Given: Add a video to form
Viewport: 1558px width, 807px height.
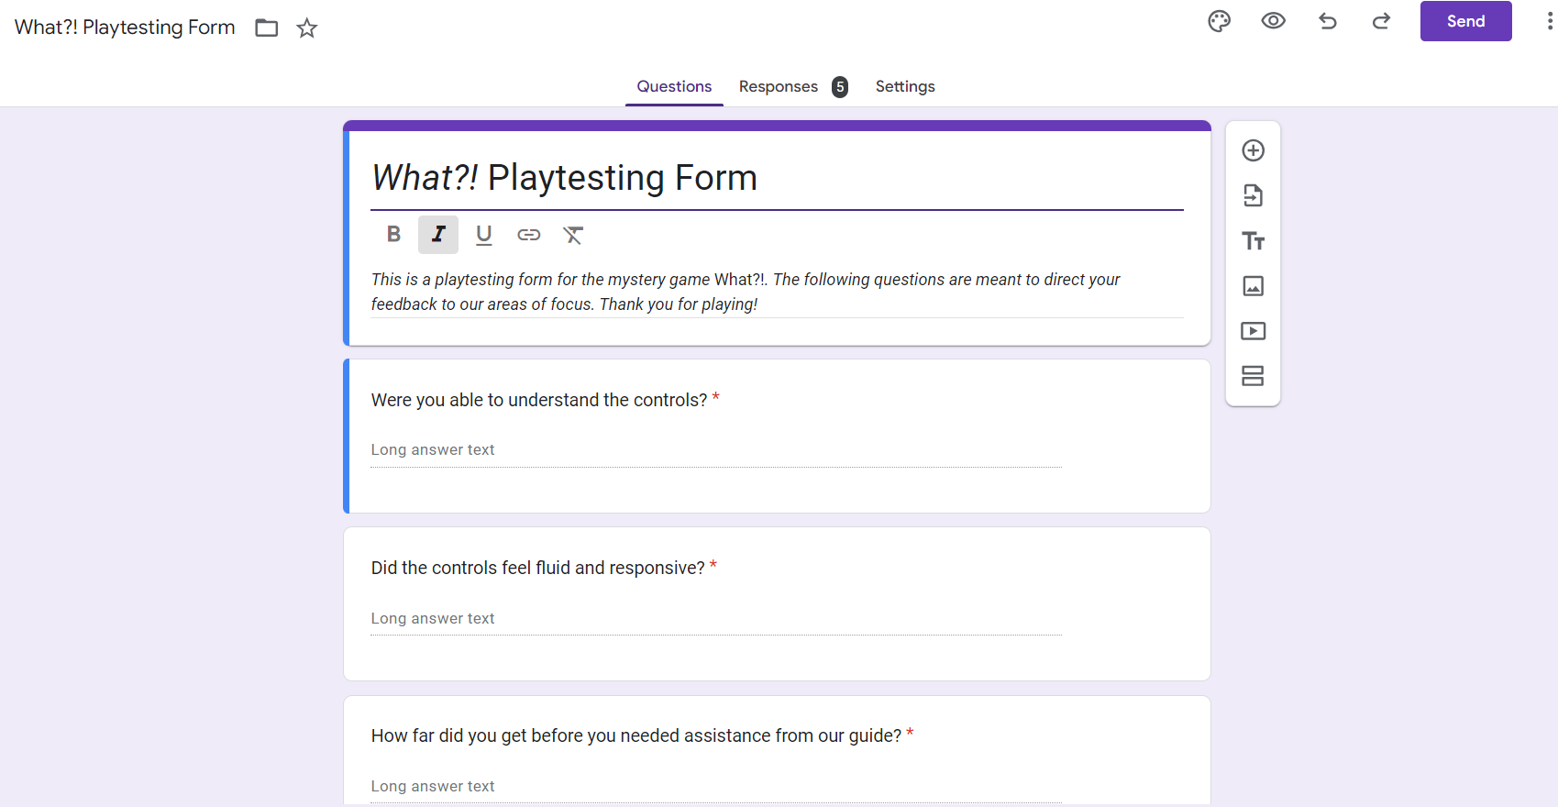Looking at the screenshot, I should [x=1253, y=331].
